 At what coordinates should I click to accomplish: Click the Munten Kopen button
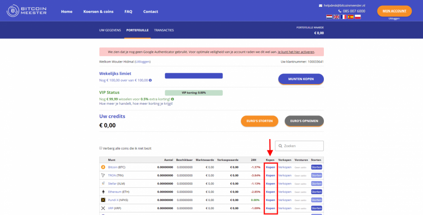301,79
